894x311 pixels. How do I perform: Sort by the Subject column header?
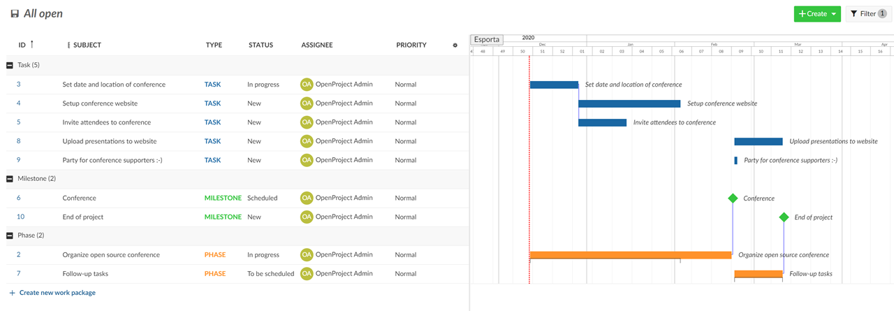tap(87, 45)
